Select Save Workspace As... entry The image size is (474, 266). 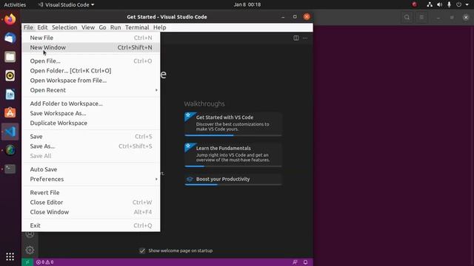pos(90,113)
